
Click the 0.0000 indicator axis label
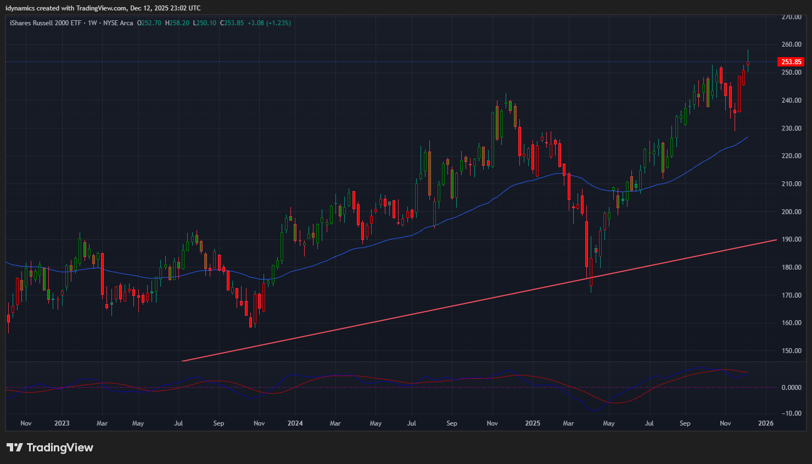point(791,388)
